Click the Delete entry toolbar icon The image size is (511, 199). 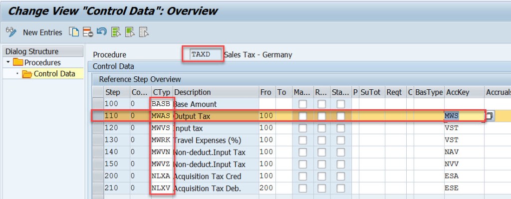coord(88,32)
